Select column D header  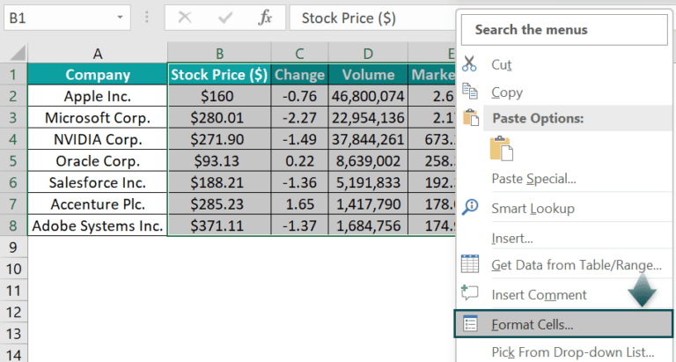click(x=368, y=54)
